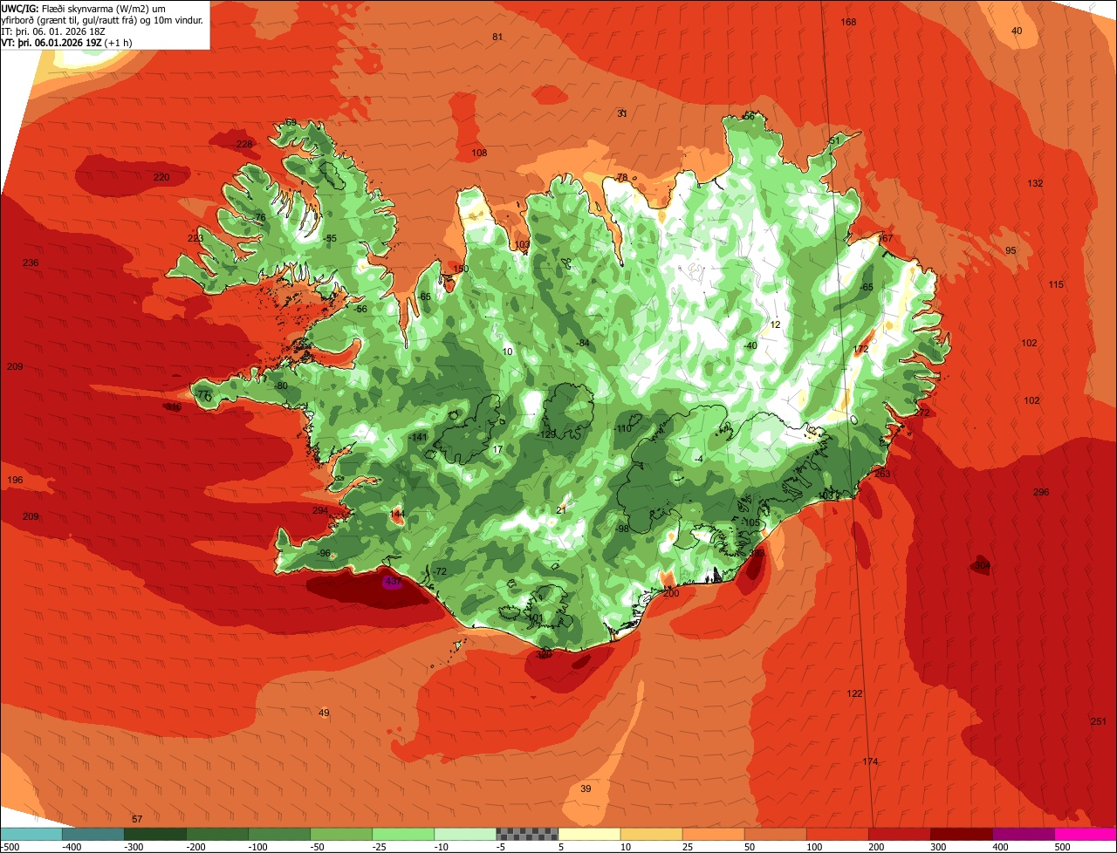Click the value 196 on the west edge
This screenshot has width=1117, height=853.
pyautogui.click(x=15, y=480)
